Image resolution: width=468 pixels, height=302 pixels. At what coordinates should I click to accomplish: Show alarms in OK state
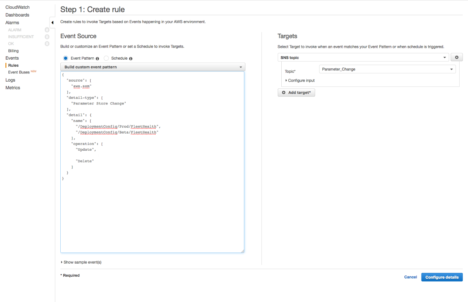(x=11, y=44)
